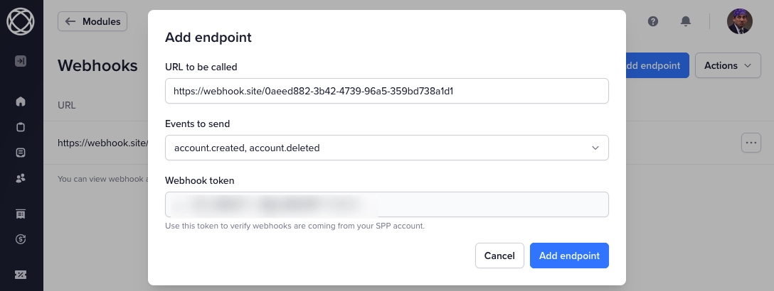Expand the sidebar with arrow icon
The height and width of the screenshot is (291, 774).
coord(21,61)
